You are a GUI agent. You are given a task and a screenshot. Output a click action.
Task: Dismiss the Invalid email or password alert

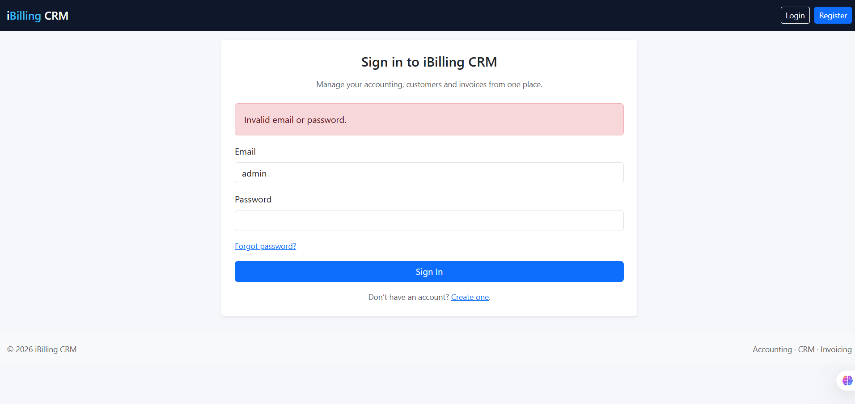tap(429, 119)
